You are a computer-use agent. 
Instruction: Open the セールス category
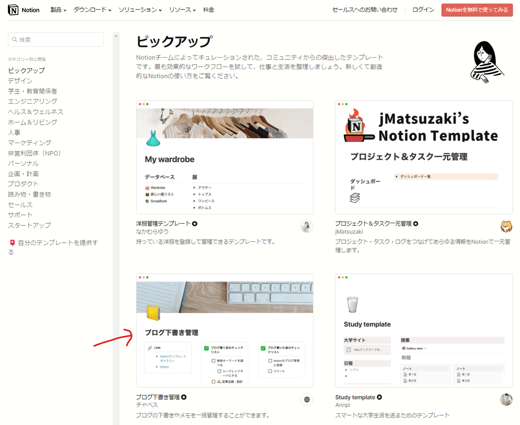pyautogui.click(x=20, y=204)
